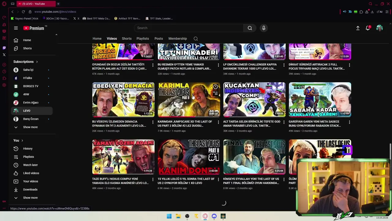Open the Easy Setup sliders icon

tap(387, 12)
